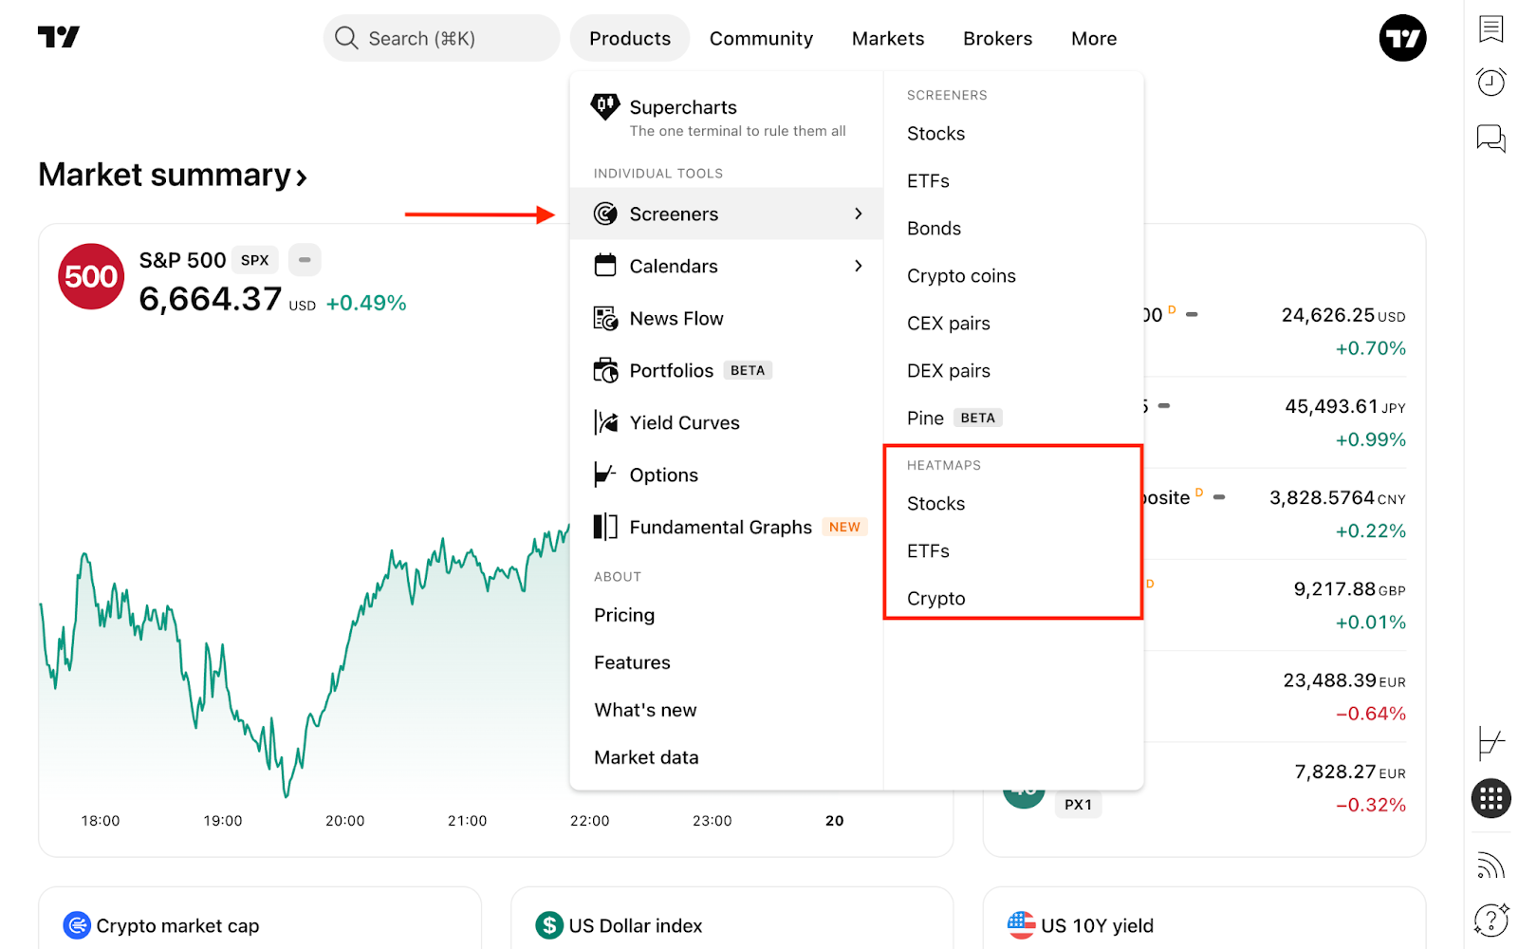This screenshot has width=1518, height=949.
Task: Open Market summary via its chevron
Action: point(302,177)
